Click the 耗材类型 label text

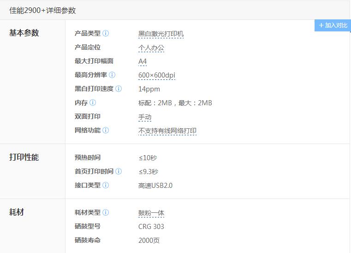[x=88, y=212]
